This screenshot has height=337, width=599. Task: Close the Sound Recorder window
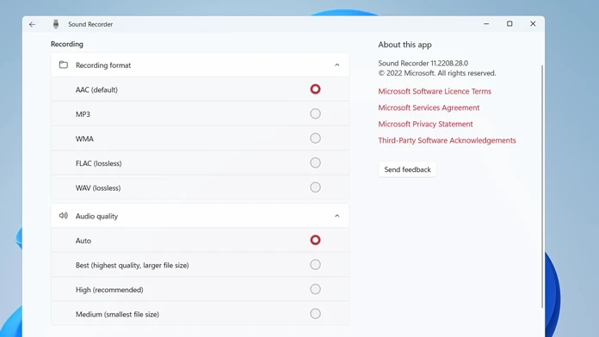coord(533,24)
